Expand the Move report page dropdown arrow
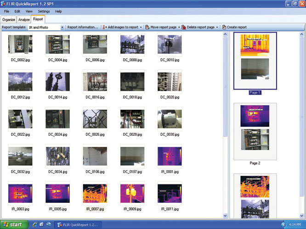Screen dimensions: 306x229 click(179, 27)
